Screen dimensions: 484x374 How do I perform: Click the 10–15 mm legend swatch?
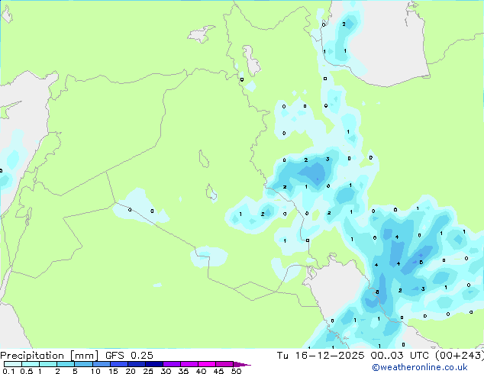(102, 364)
